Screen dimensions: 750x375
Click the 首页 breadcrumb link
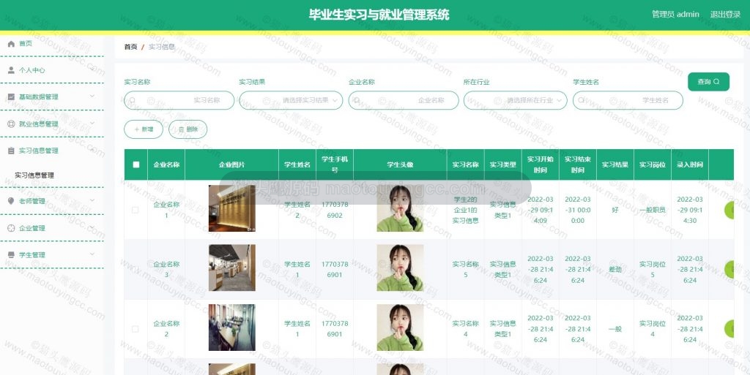click(130, 47)
